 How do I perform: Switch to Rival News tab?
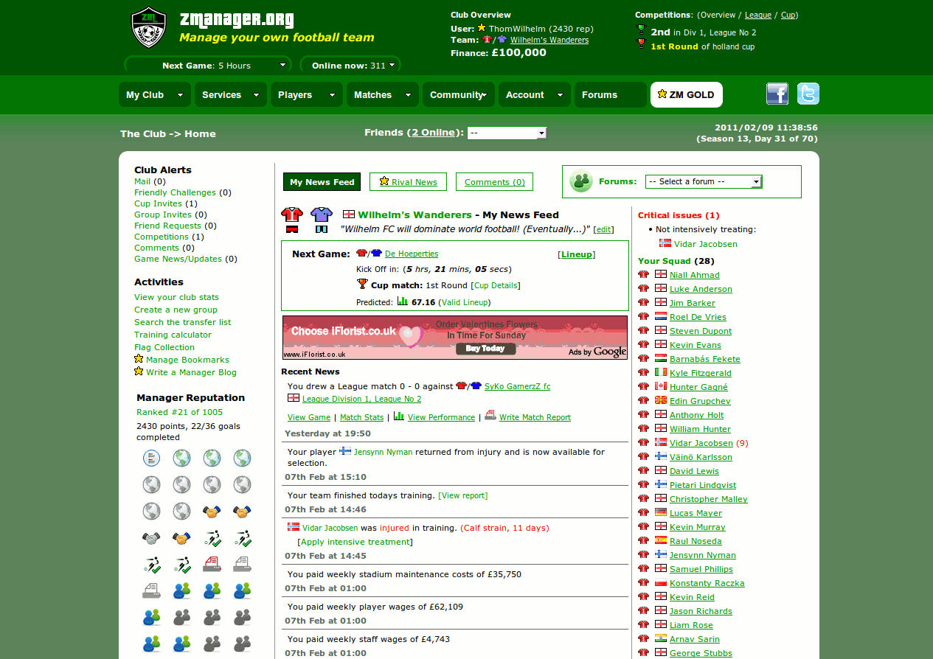click(407, 181)
